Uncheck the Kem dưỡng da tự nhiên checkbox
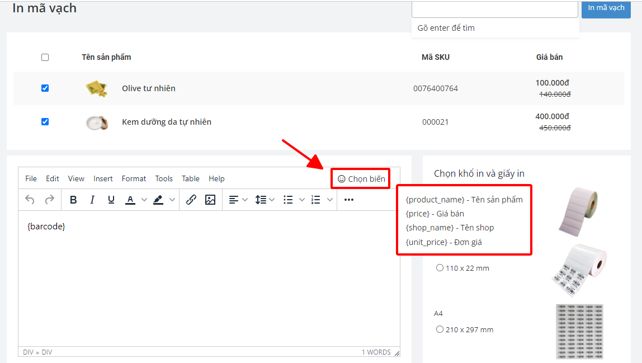642x363 pixels. (45, 122)
